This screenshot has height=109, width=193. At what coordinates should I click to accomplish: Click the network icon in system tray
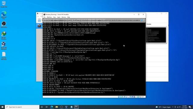[178, 107]
